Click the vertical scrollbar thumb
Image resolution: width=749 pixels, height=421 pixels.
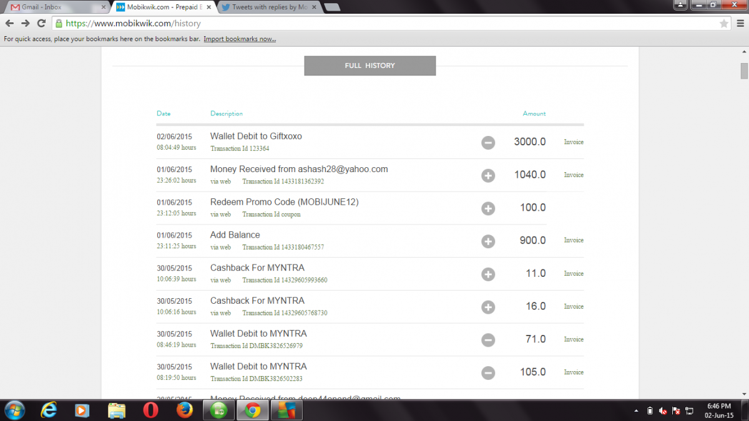pyautogui.click(x=744, y=70)
